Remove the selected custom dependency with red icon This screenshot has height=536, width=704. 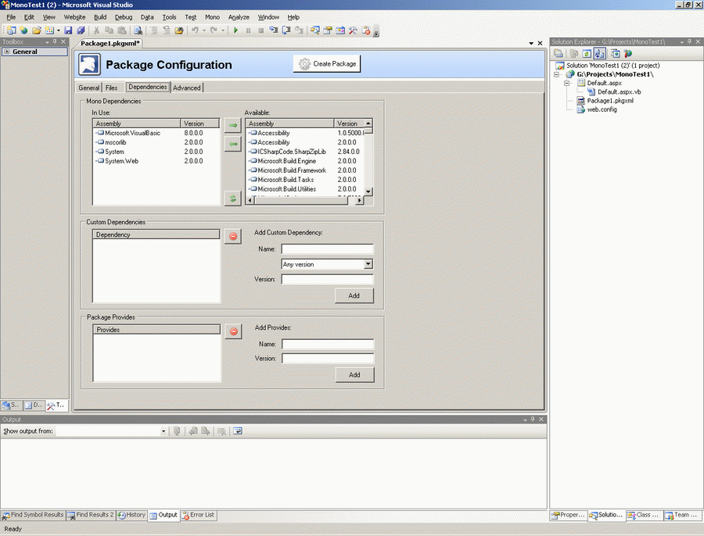pos(233,237)
